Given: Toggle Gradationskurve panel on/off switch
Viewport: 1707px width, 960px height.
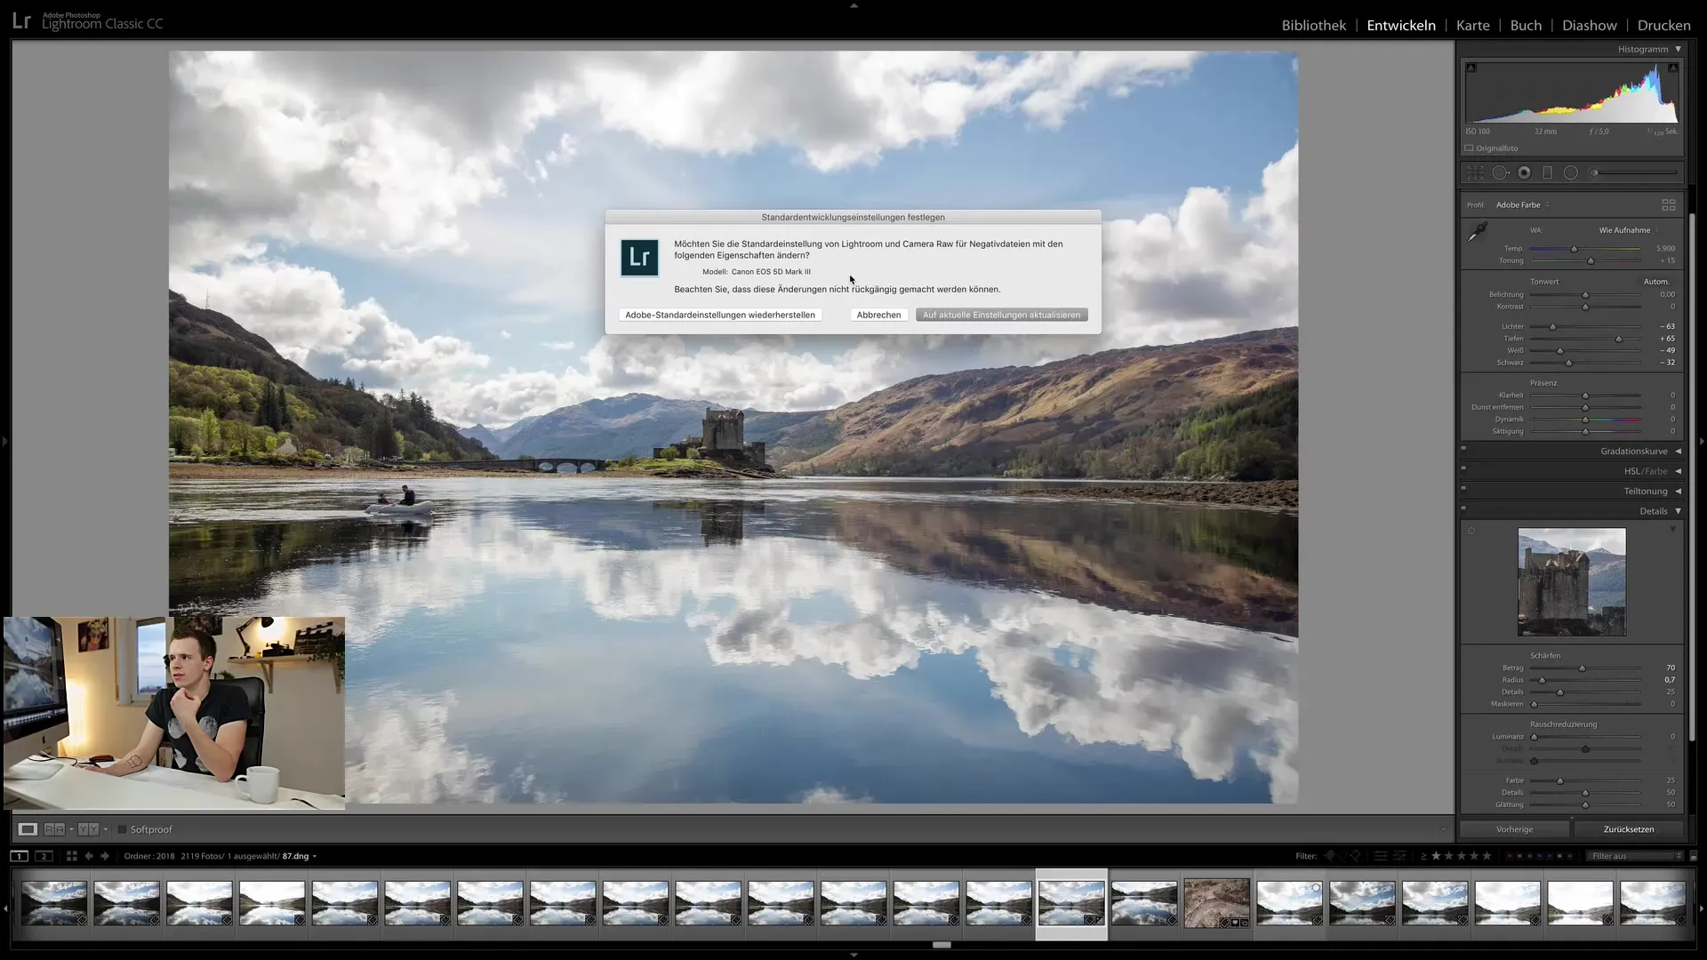Looking at the screenshot, I should click(x=1463, y=448).
